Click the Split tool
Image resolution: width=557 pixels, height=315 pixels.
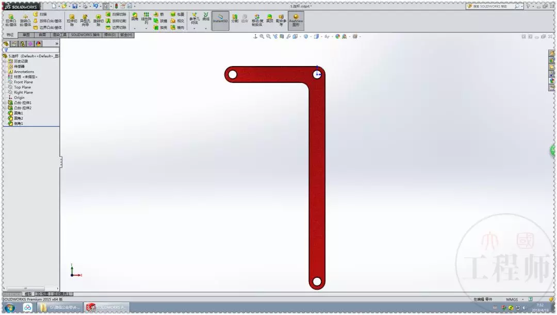(x=235, y=18)
